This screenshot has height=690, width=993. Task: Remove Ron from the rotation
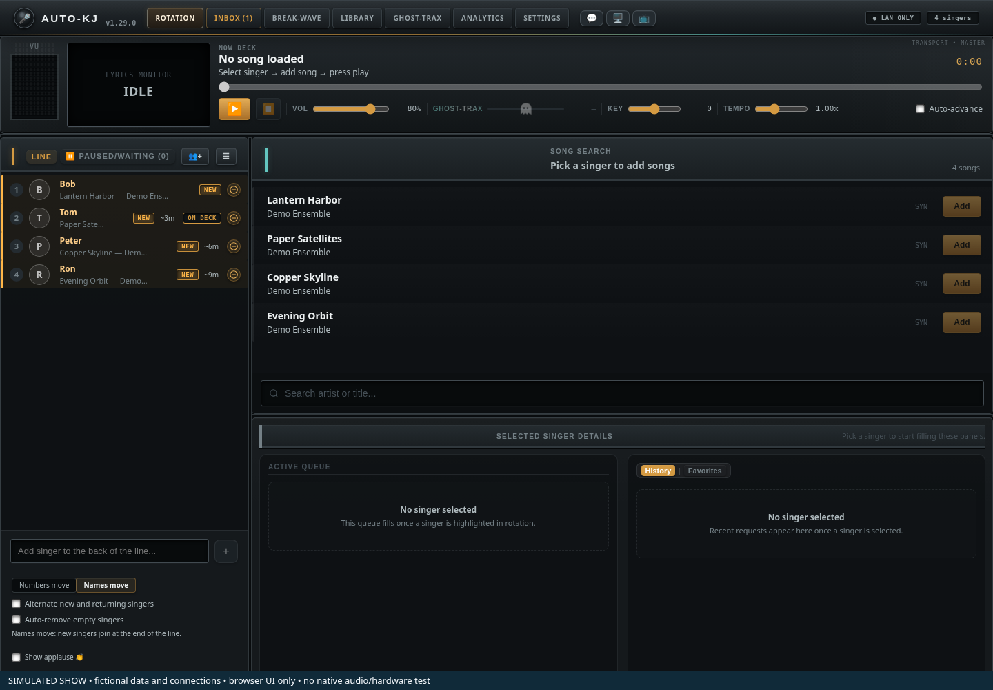click(234, 275)
